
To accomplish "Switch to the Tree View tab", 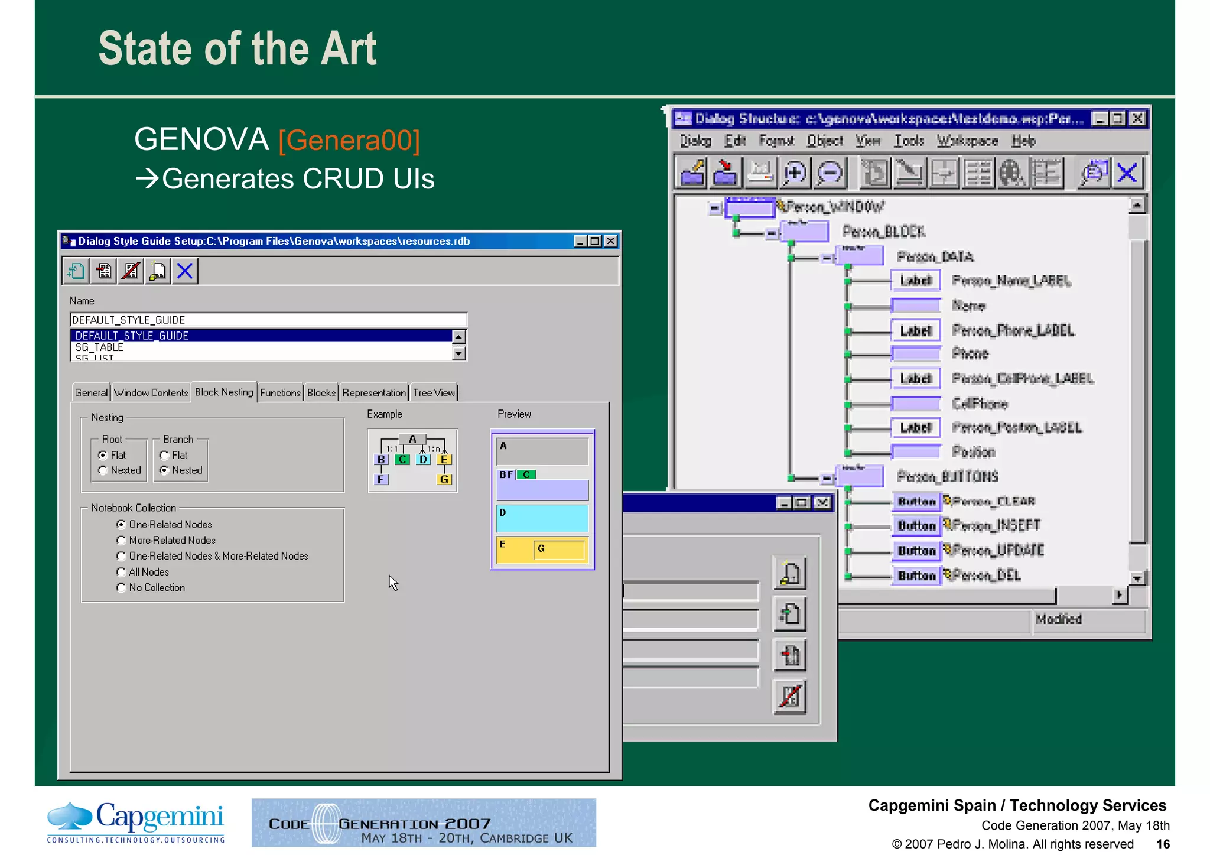I will tap(434, 393).
